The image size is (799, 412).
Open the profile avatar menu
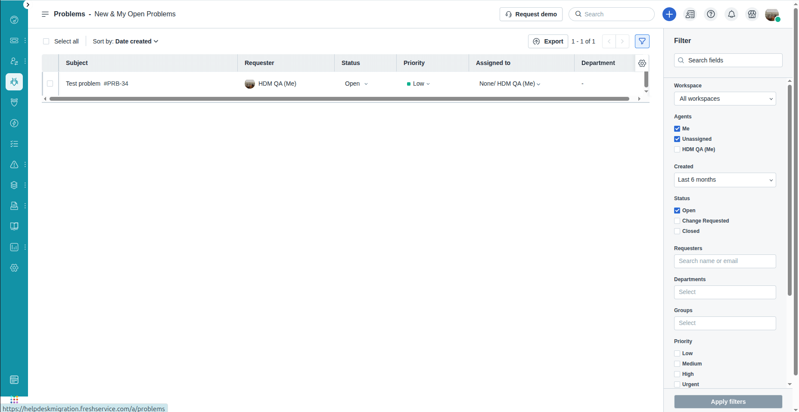[771, 15]
